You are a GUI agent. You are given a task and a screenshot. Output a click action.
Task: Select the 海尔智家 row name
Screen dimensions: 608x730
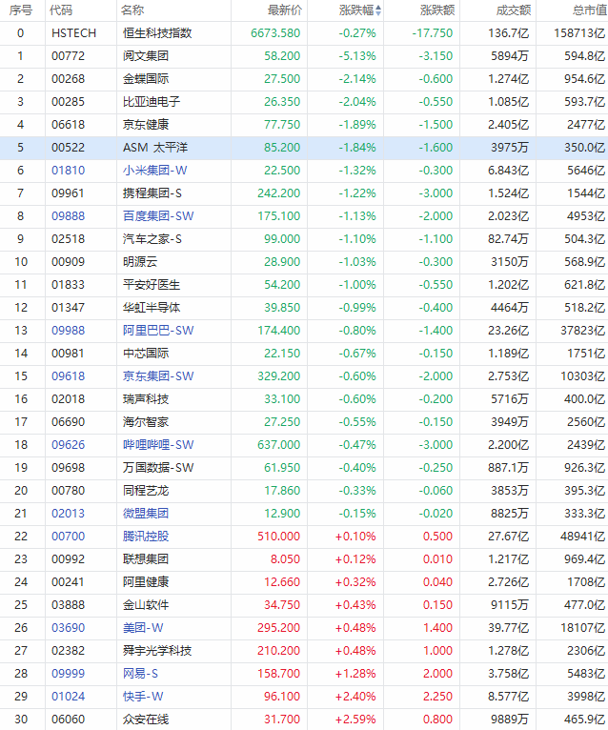(x=146, y=422)
